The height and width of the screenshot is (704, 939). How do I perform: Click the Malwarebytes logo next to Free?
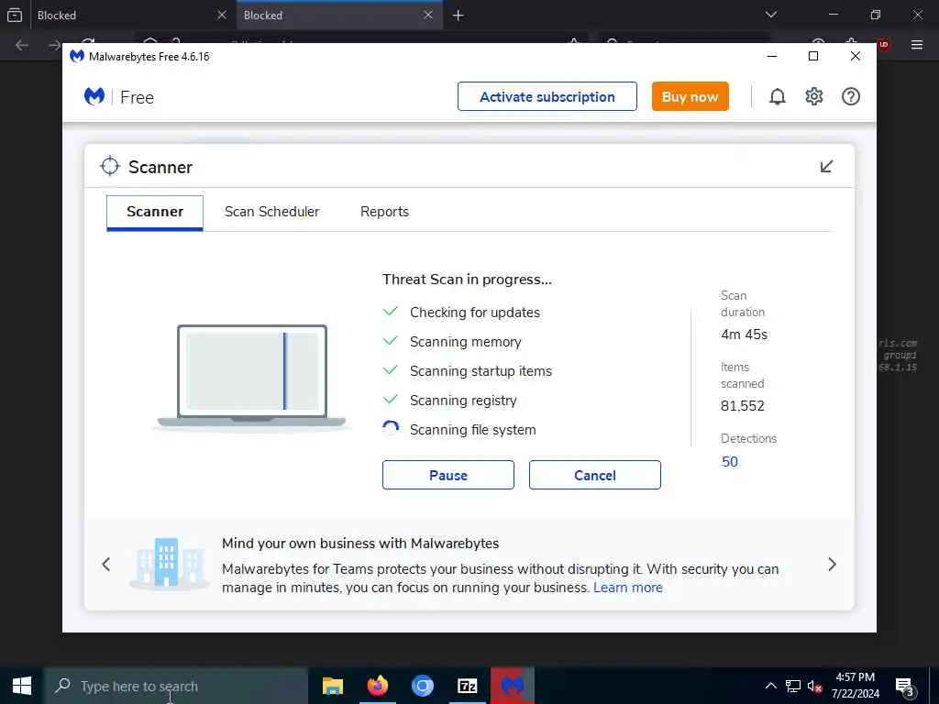[94, 96]
